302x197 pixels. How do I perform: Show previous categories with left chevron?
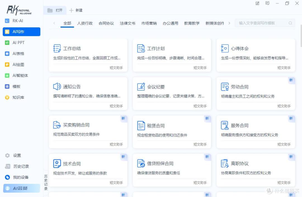pyautogui.click(x=54, y=23)
